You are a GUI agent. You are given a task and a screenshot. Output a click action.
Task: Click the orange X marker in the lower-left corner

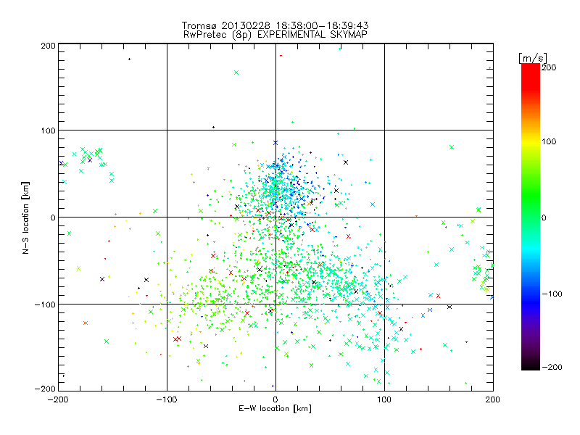click(86, 323)
